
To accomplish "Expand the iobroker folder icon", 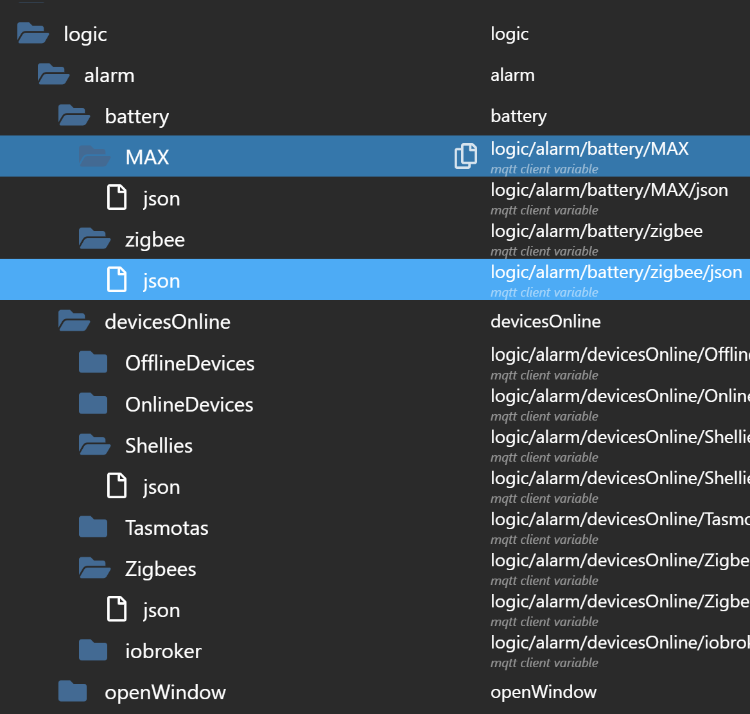I will tap(93, 650).
